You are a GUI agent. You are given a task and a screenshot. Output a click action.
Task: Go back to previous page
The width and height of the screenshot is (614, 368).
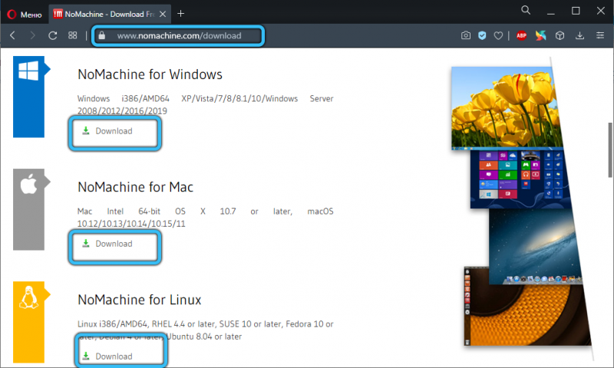point(12,35)
